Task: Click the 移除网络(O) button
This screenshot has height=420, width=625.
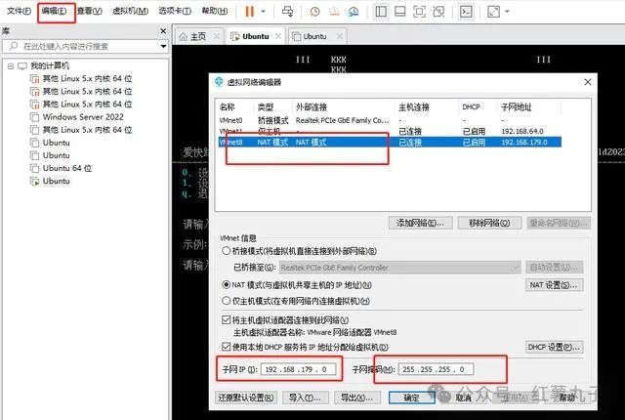Action: click(x=489, y=223)
